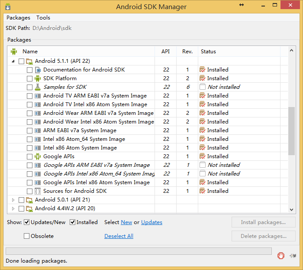Click the scroll up arrow of package list
The height and width of the screenshot is (270, 303).
click(291, 51)
